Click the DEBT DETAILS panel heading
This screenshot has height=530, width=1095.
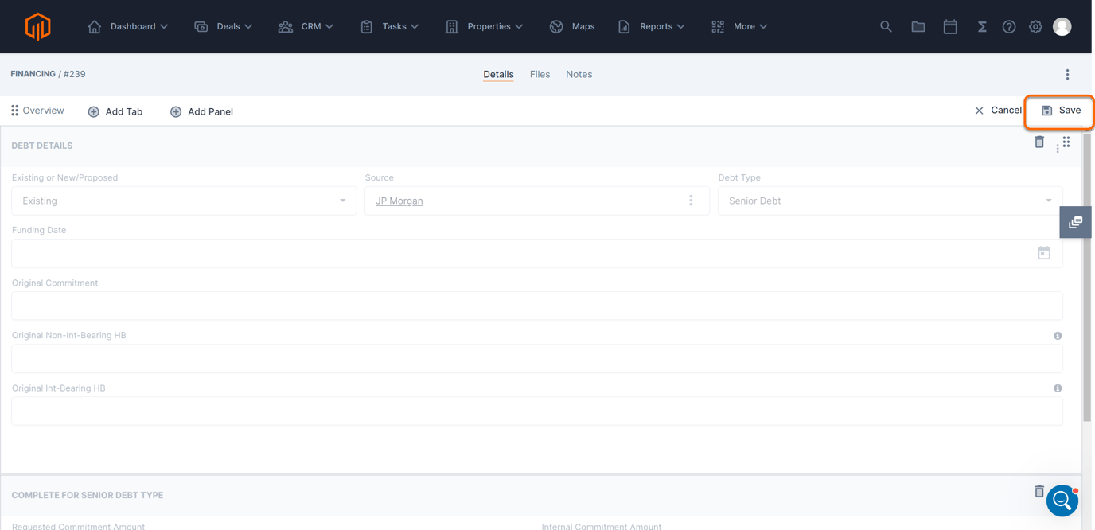point(42,146)
